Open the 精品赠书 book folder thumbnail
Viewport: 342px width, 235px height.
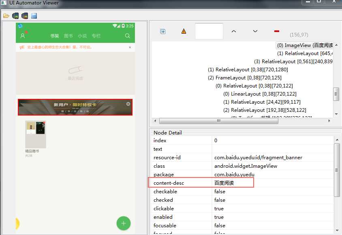point(36,134)
